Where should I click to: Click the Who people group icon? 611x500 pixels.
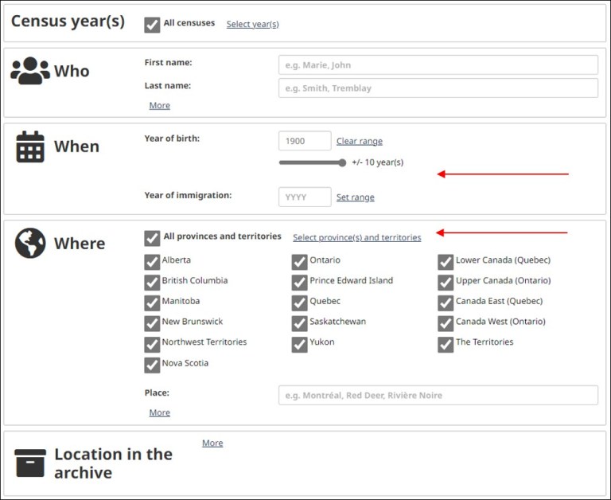(30, 71)
